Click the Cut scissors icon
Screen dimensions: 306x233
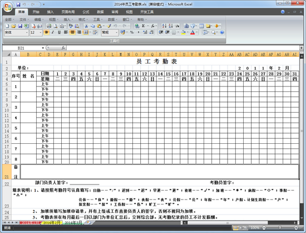(x=86, y=26)
